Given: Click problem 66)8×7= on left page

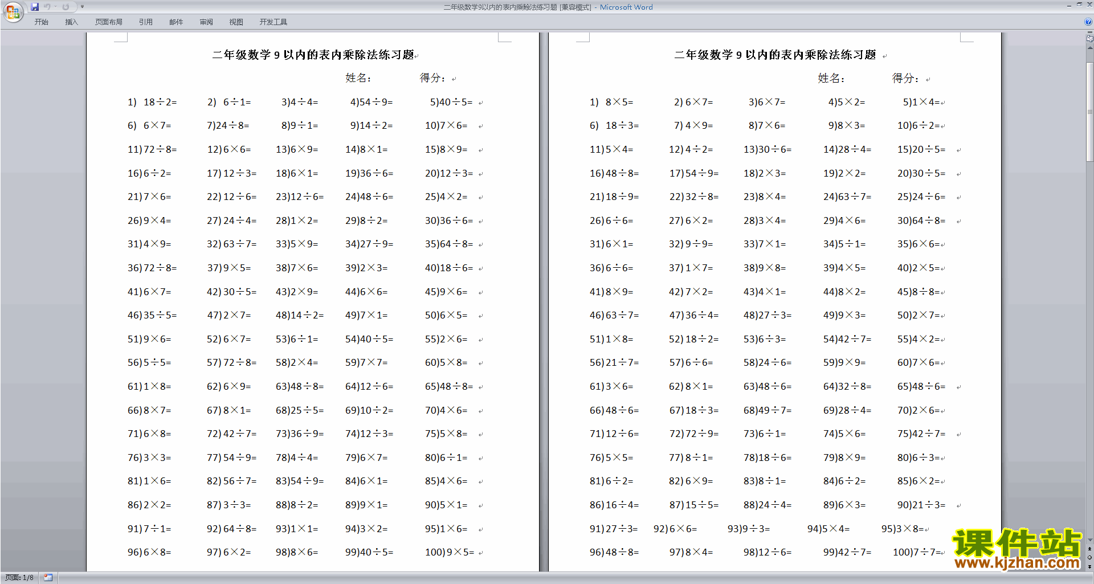Looking at the screenshot, I should click(149, 410).
